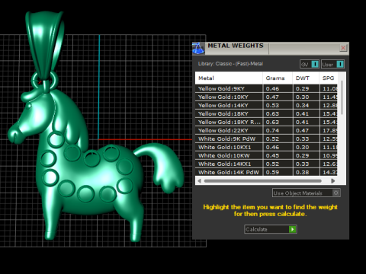Click the Metal Weights wizard hat icon
The height and width of the screenshot is (274, 366).
(198, 48)
